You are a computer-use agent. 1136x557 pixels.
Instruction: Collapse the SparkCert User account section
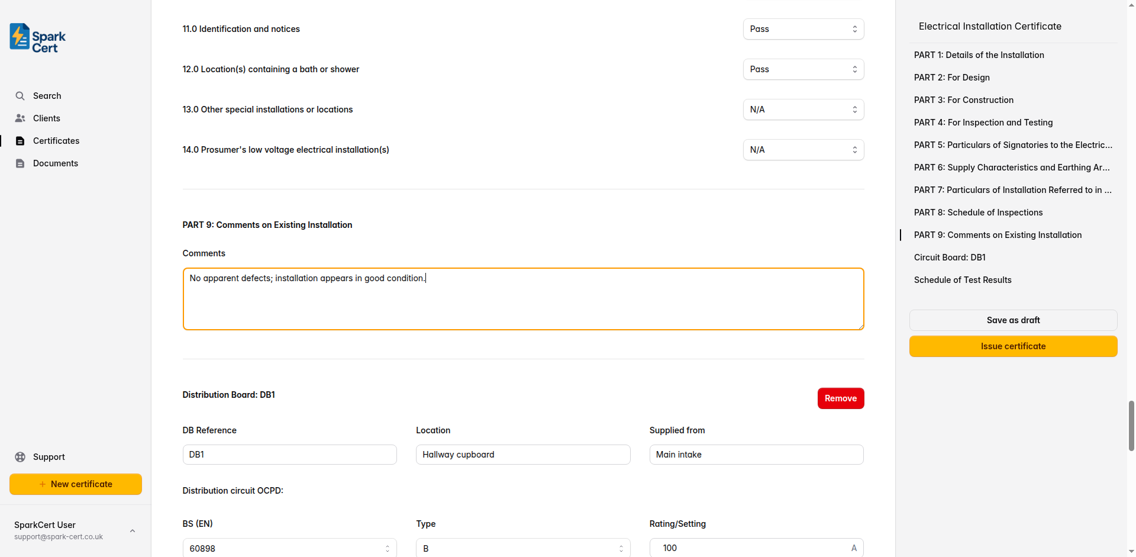coord(132,530)
